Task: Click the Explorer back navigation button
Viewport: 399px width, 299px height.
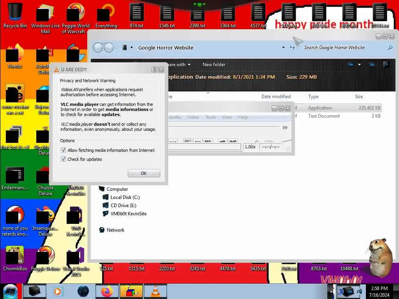Action: 98,47
